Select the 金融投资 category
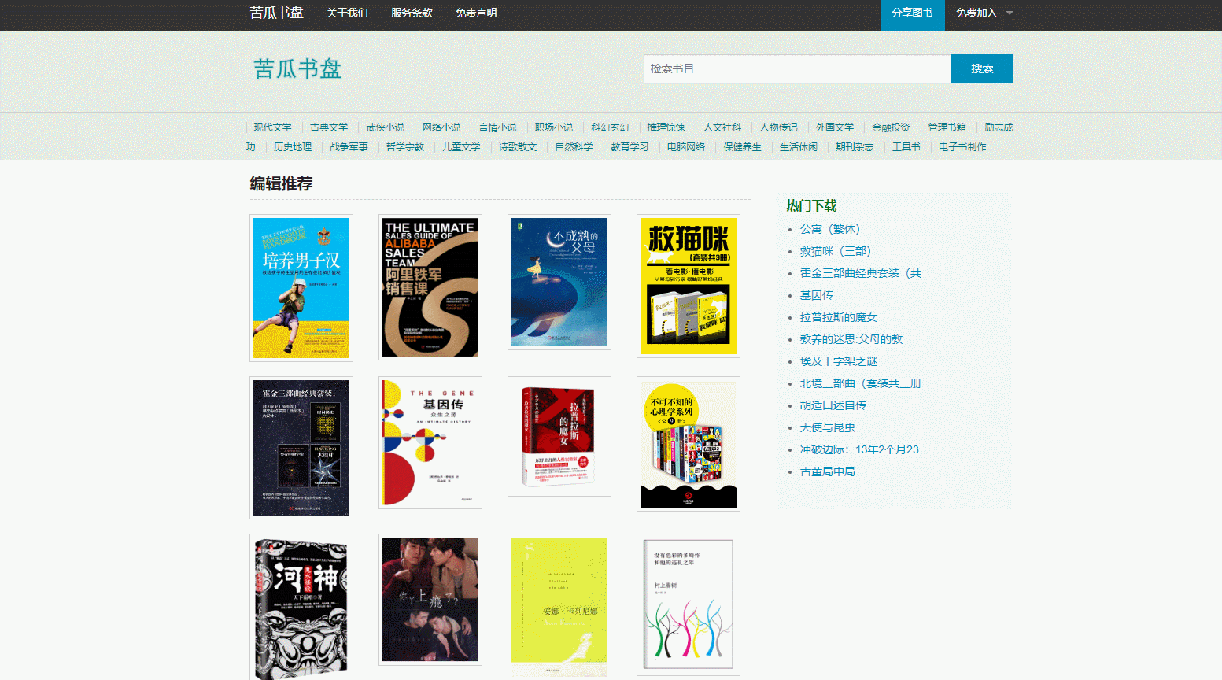Viewport: 1222px width, 680px height. click(891, 128)
